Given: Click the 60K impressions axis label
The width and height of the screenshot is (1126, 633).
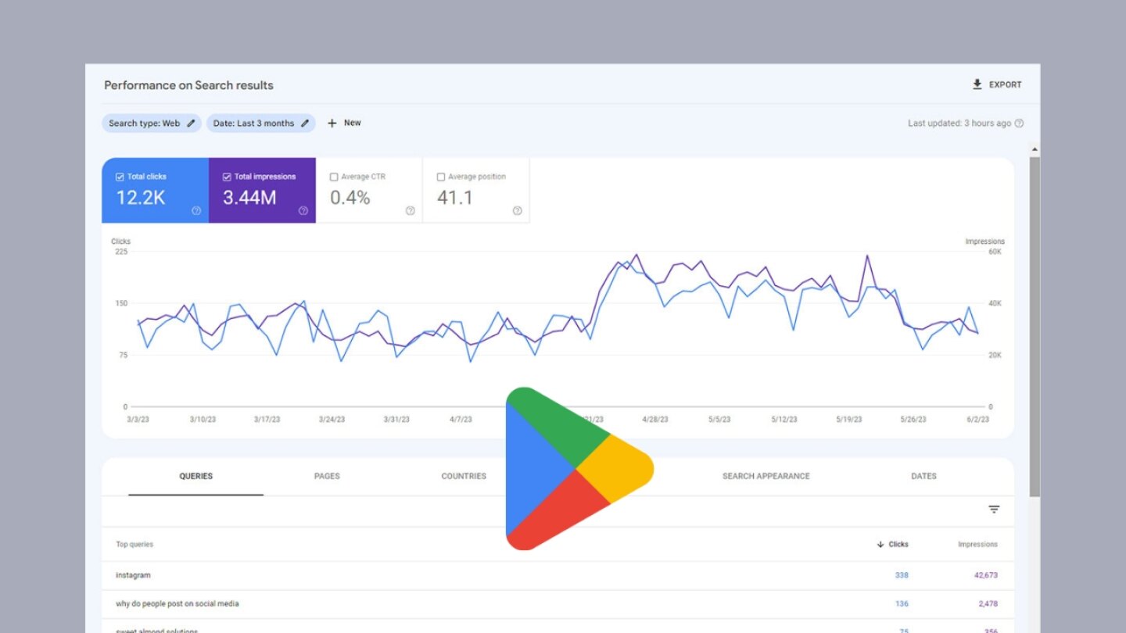Looking at the screenshot, I should tap(995, 252).
